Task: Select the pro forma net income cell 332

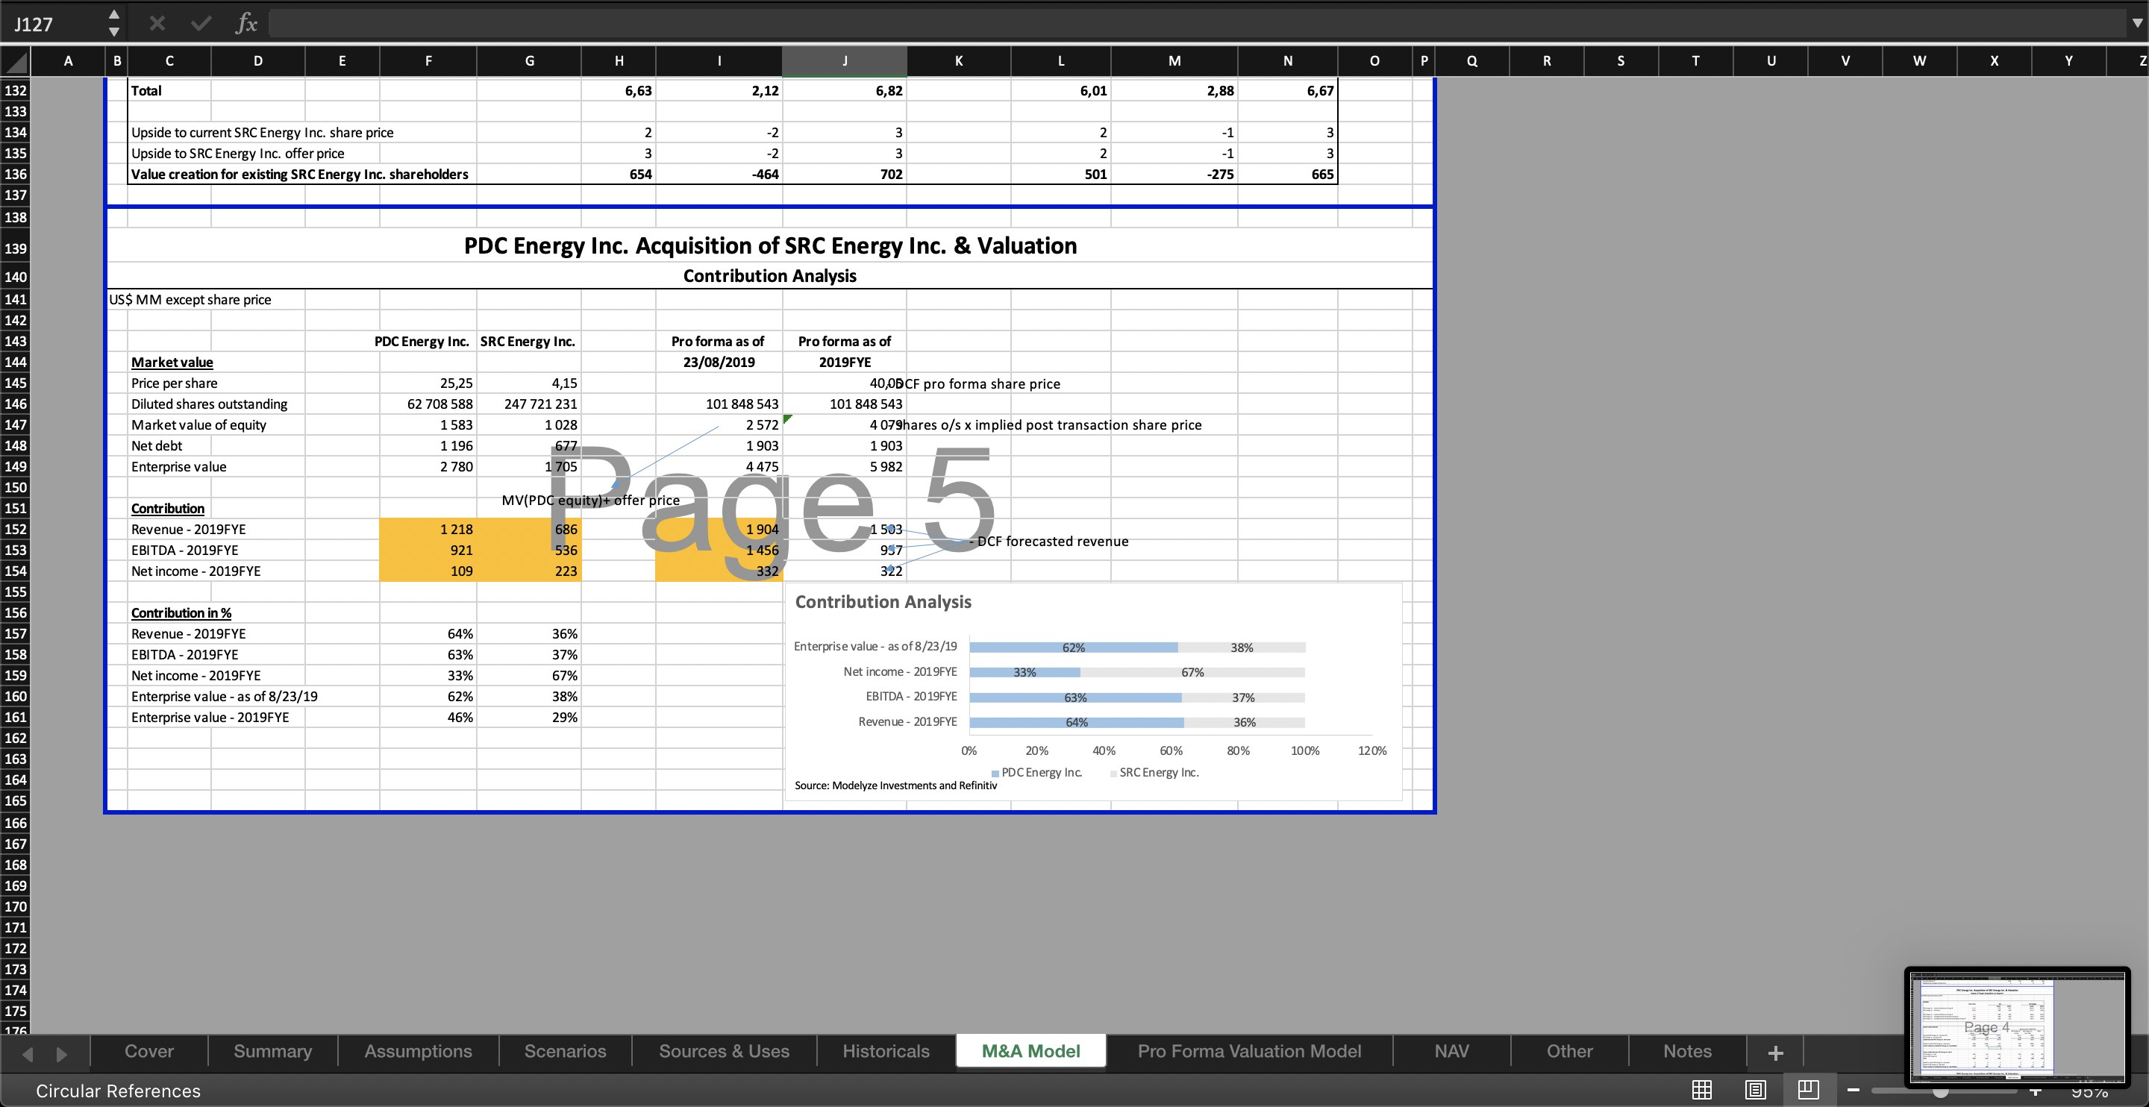Action: coord(719,571)
